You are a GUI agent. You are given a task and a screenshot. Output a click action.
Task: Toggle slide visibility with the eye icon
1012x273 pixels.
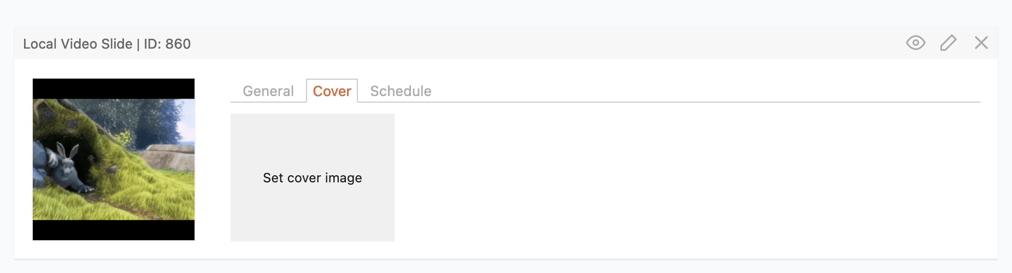[915, 43]
